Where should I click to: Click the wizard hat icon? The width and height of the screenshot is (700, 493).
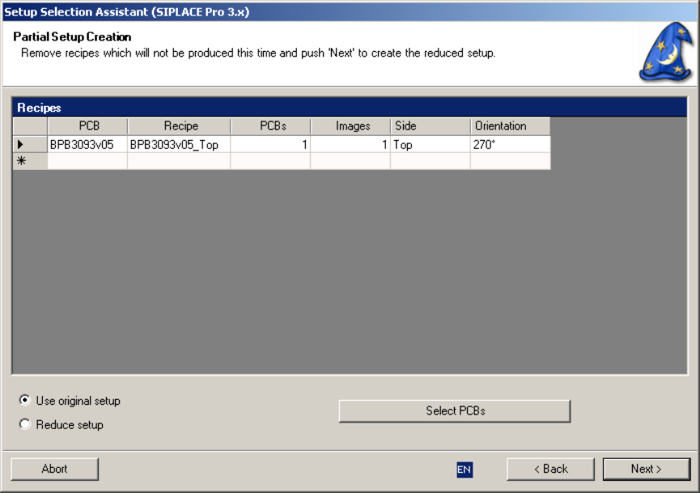pyautogui.click(x=667, y=52)
